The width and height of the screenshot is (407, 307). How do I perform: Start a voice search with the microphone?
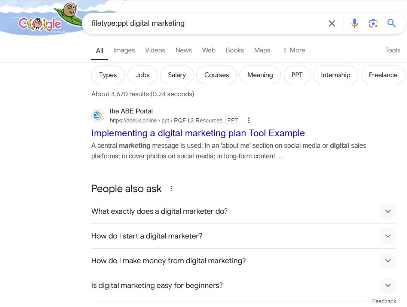pyautogui.click(x=354, y=23)
